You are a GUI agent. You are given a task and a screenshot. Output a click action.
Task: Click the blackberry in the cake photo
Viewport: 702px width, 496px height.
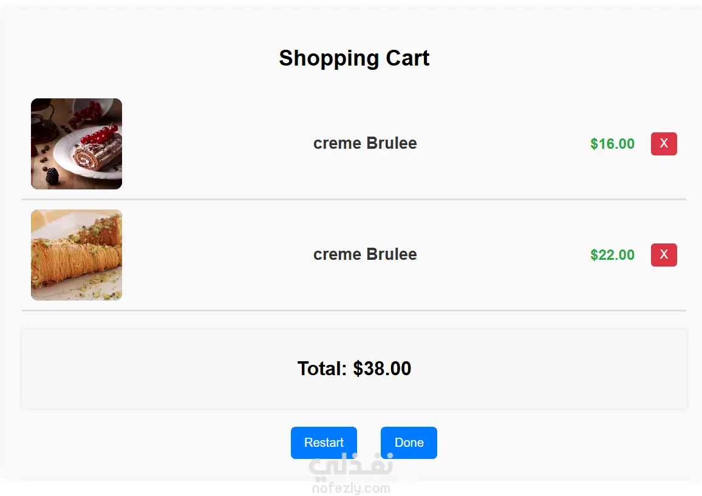tap(52, 176)
